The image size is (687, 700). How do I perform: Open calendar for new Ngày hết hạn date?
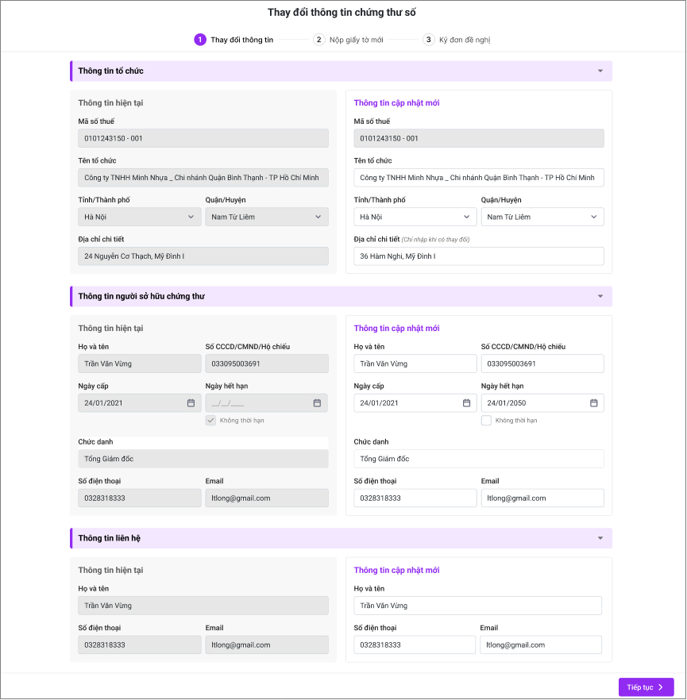click(593, 402)
